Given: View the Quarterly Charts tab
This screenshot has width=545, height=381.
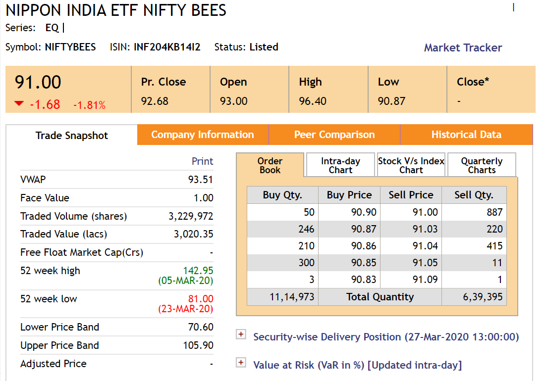Looking at the screenshot, I should tap(482, 165).
